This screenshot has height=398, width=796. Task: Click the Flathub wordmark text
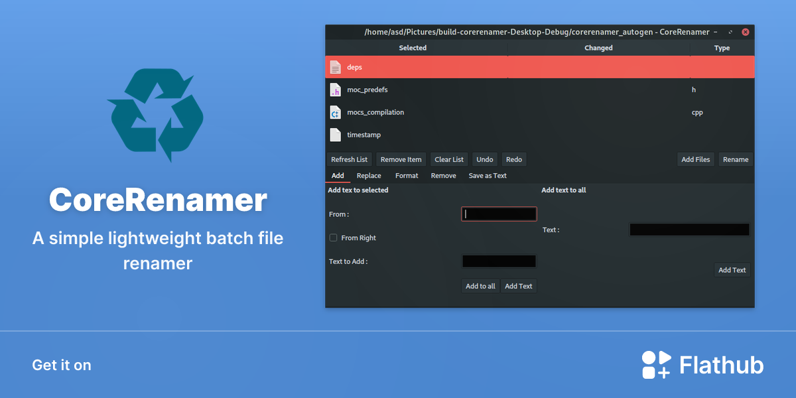click(722, 365)
